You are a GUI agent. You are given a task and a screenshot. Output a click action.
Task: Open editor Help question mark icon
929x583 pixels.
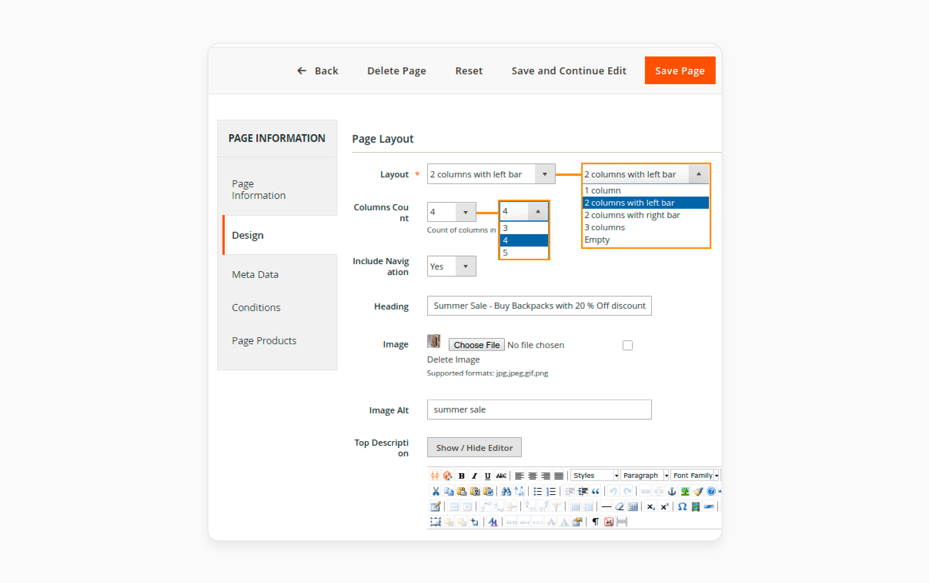[x=711, y=491]
